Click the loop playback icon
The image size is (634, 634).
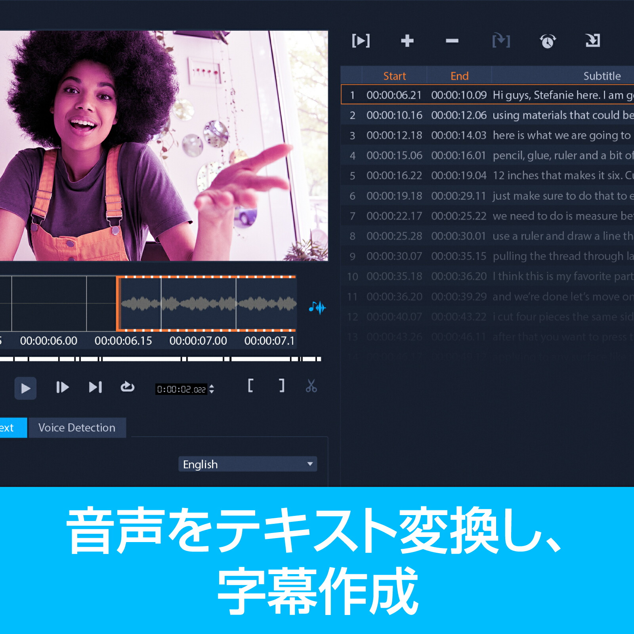128,388
